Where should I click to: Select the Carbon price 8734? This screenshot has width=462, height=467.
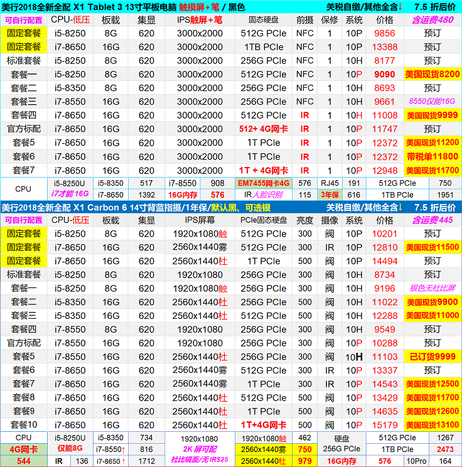tap(385, 274)
